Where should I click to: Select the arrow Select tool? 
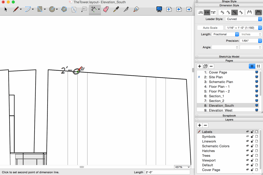[x=6, y=9]
